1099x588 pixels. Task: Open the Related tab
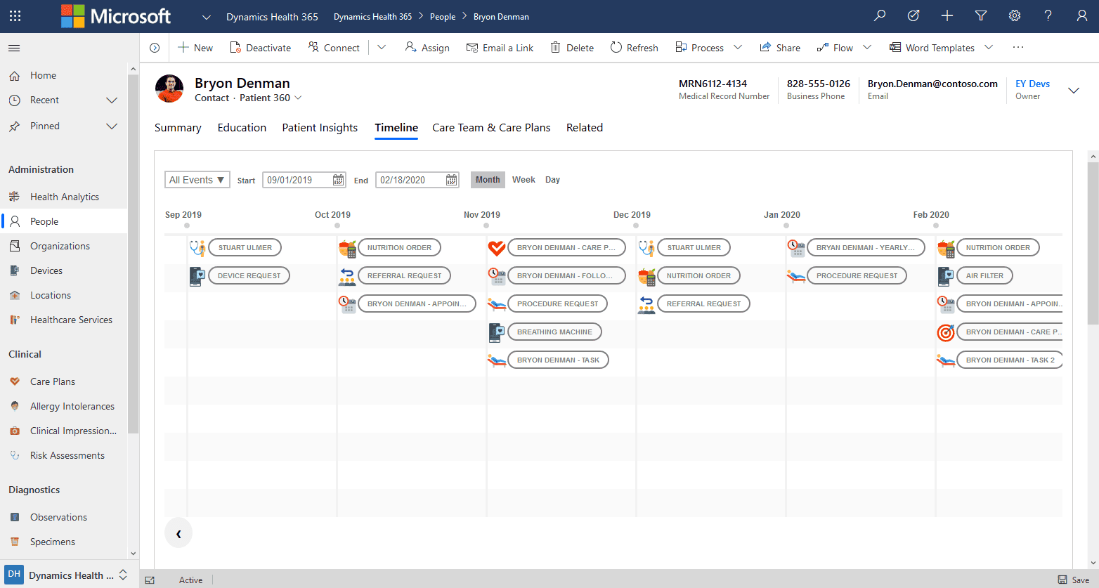[585, 128]
